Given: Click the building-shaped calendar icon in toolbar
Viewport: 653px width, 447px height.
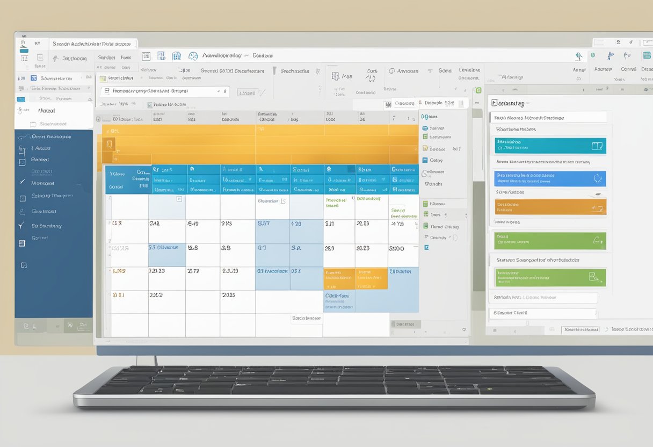Looking at the screenshot, I should pyautogui.click(x=177, y=56).
